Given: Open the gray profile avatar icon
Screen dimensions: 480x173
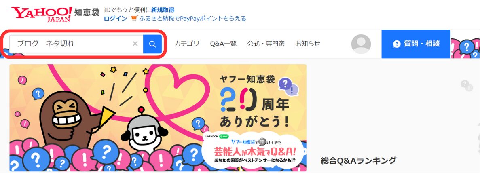Looking at the screenshot, I should coord(361,44).
